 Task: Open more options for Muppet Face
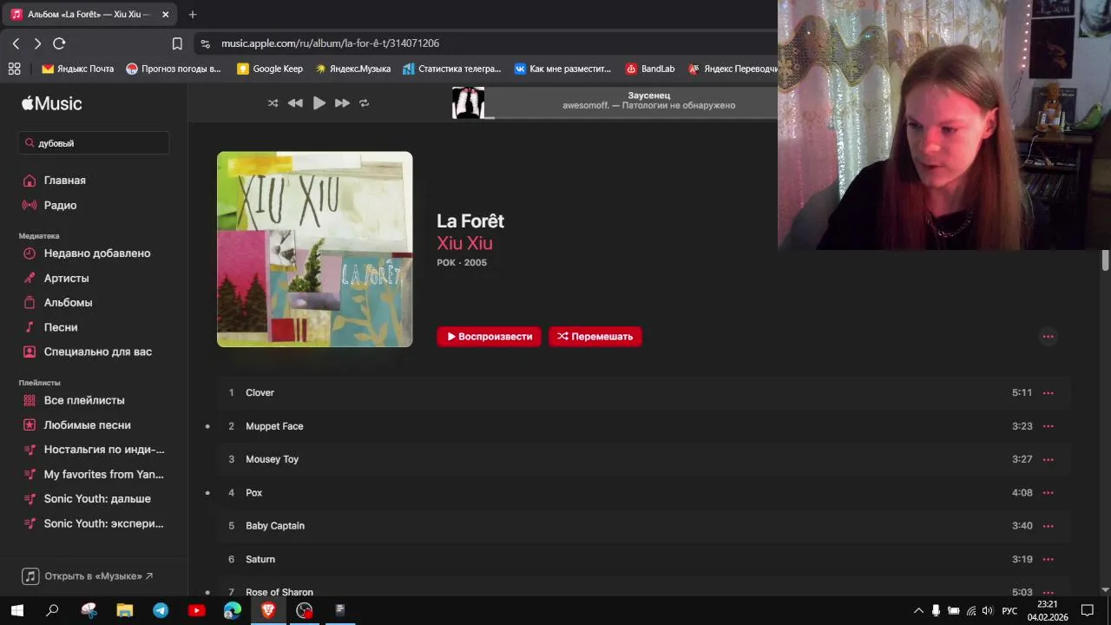click(1048, 426)
